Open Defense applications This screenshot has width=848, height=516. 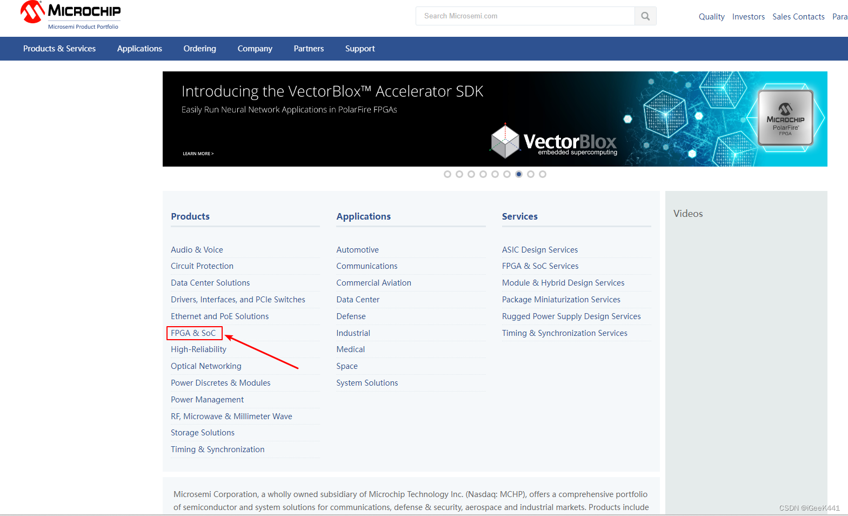tap(351, 316)
